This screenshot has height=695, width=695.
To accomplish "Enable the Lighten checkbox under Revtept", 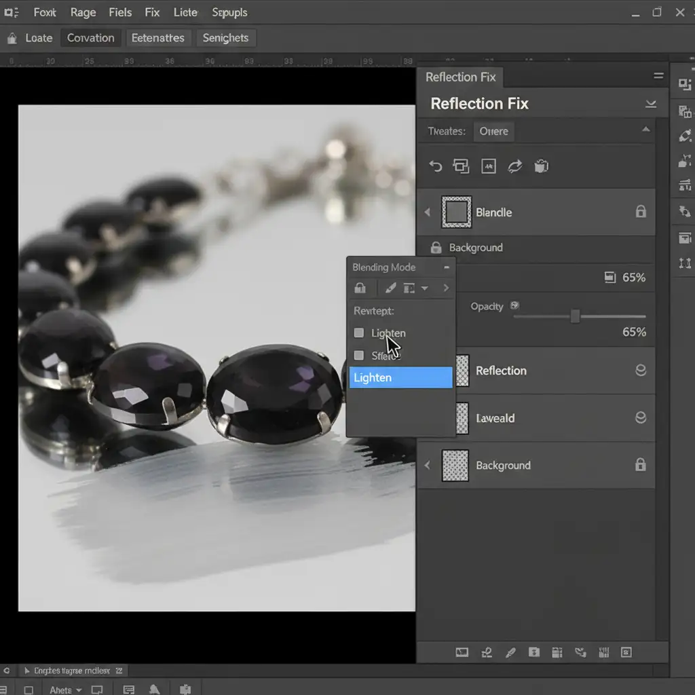I will pos(359,333).
